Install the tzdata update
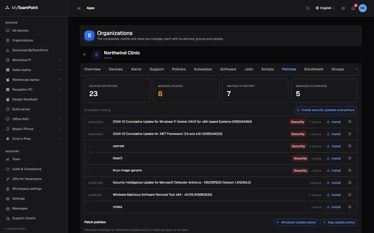Viewport: 374px width, 233px height. (333, 207)
